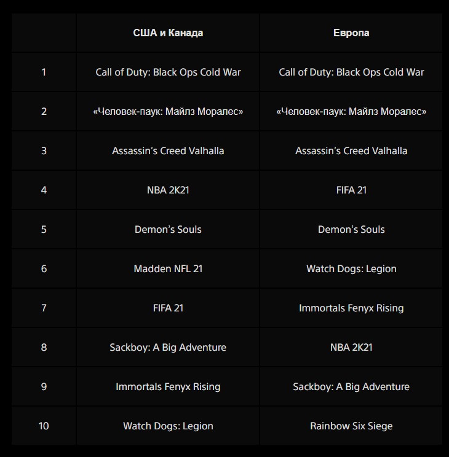Click the «США и Канада» column header
449x457 pixels.
coord(168,33)
